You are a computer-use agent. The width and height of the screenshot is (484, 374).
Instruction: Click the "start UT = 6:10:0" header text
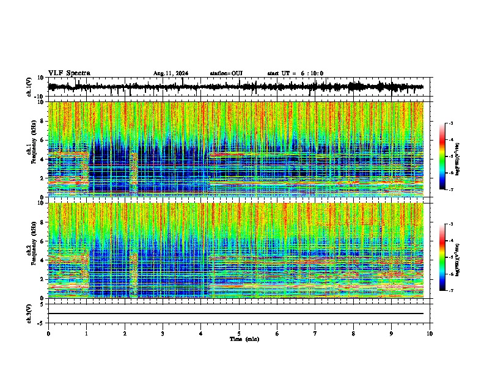tap(295, 73)
